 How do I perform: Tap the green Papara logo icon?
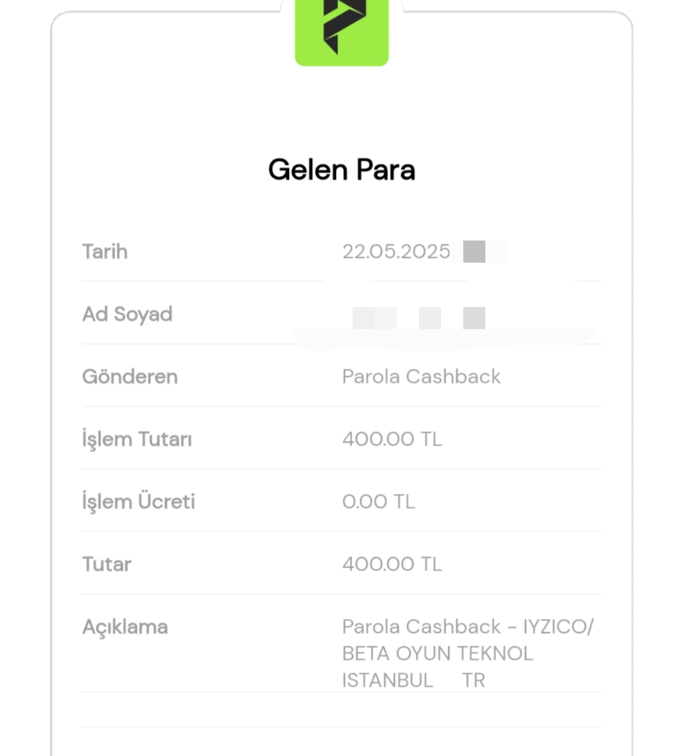342,31
